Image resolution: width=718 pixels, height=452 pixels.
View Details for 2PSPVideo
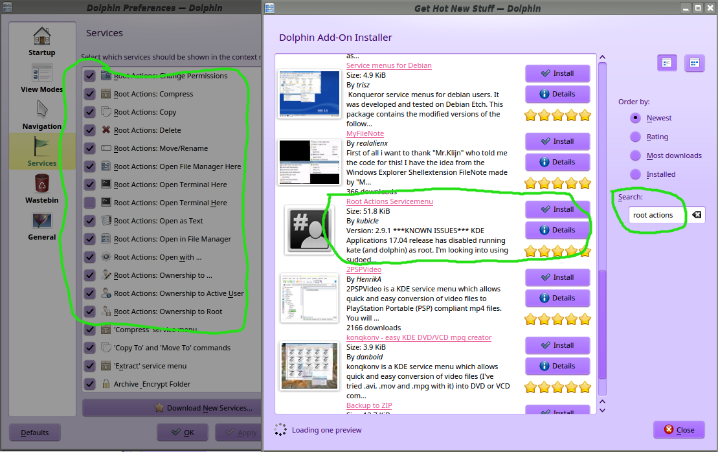click(x=557, y=298)
